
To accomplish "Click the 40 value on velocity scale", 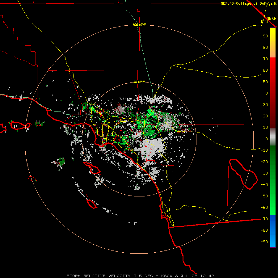I will point(265,93).
